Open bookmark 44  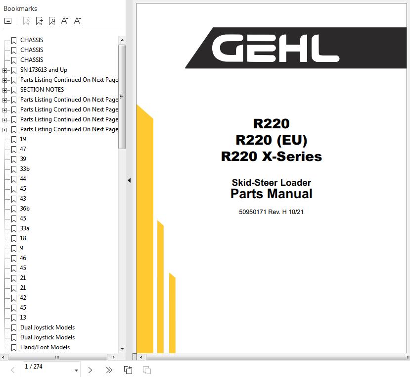coord(23,179)
